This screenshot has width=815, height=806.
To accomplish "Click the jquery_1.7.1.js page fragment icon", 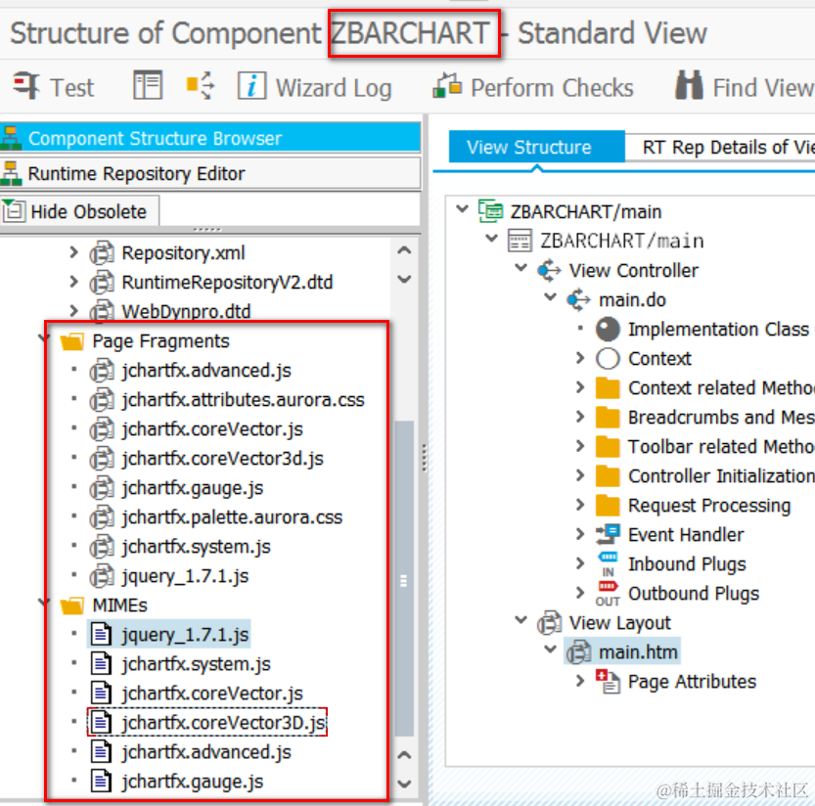I will [102, 576].
